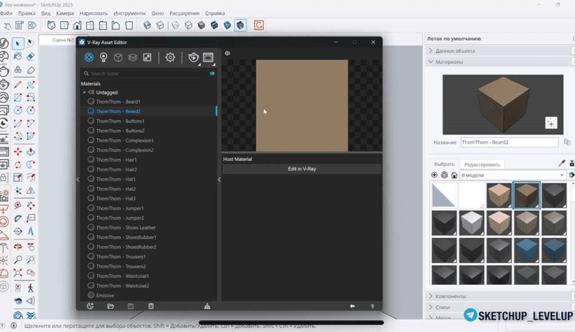Open the Lights category in Asset Editor
The image size is (575, 332).
tap(103, 57)
